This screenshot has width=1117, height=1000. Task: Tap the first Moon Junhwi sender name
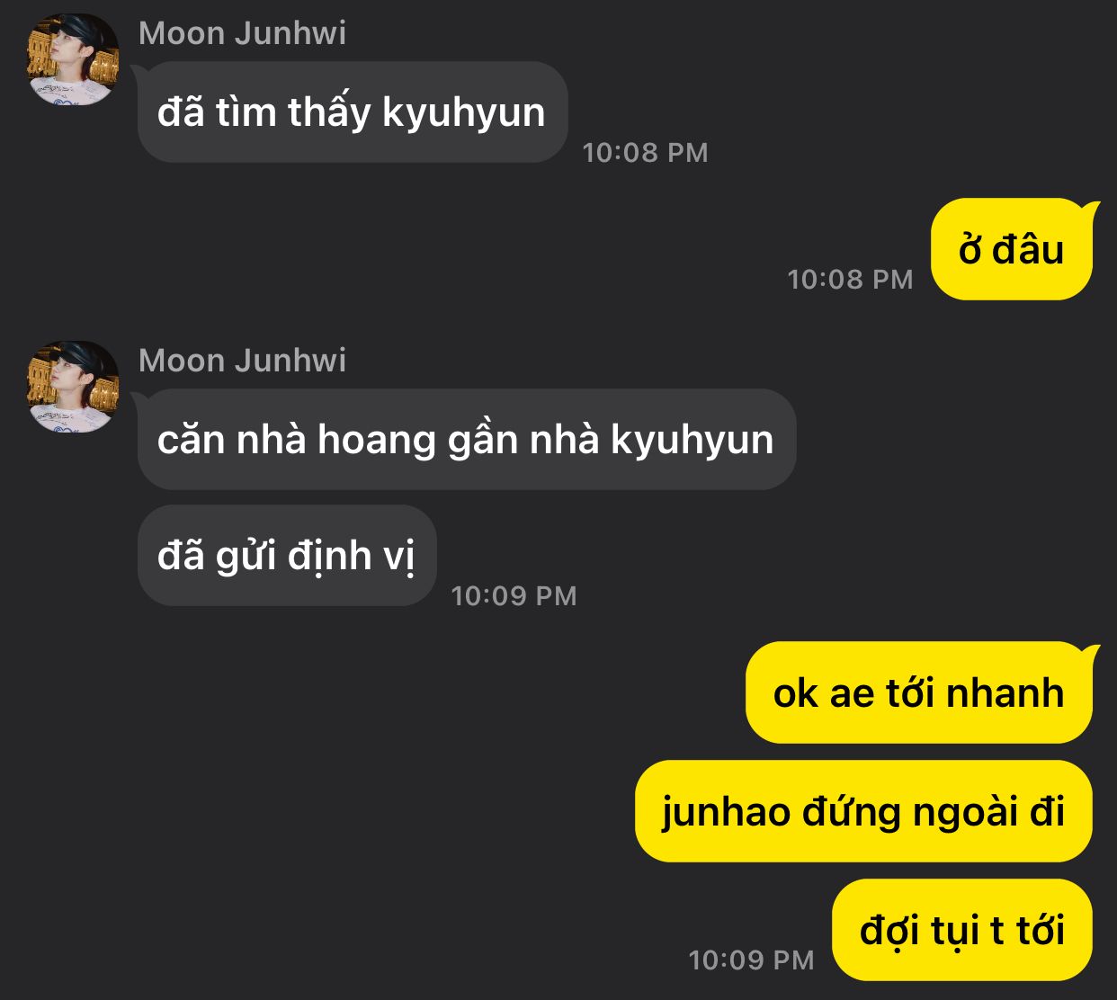pyautogui.click(x=242, y=33)
